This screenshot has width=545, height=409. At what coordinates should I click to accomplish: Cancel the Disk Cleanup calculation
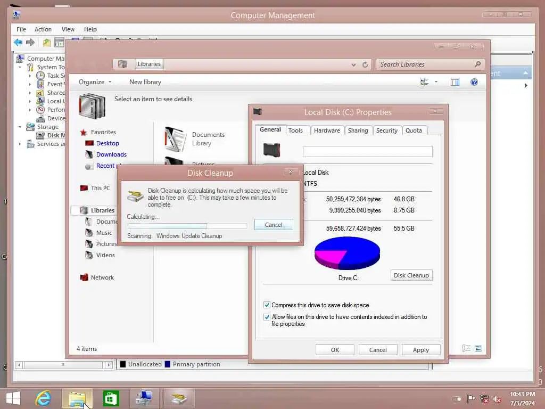point(274,225)
